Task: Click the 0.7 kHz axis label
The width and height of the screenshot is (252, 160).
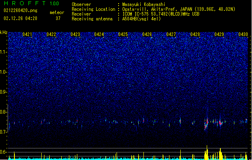Action: tap(4, 132)
